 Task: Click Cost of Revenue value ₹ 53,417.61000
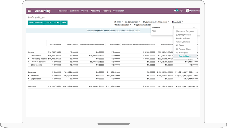(191, 62)
